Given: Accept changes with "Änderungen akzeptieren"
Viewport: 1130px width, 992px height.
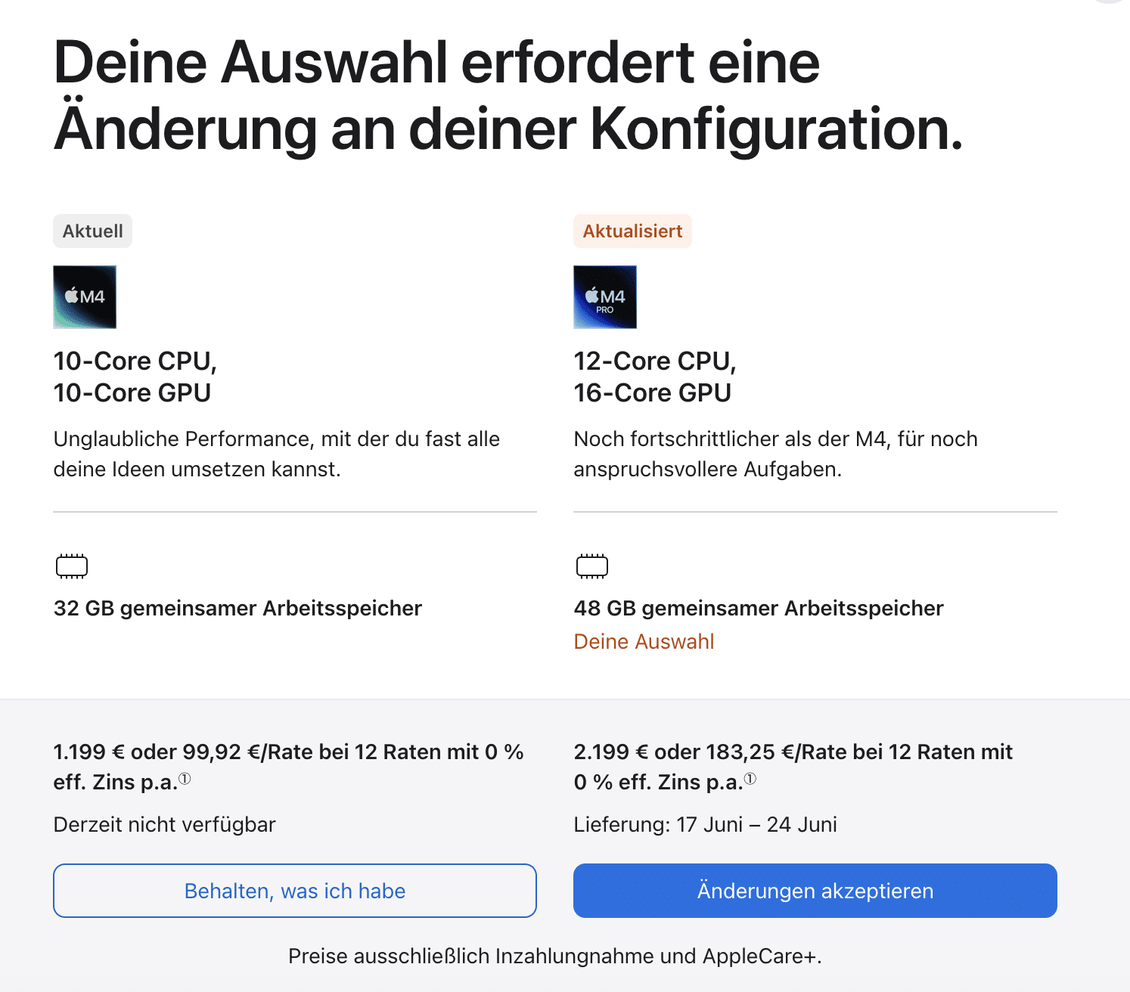Looking at the screenshot, I should click(x=815, y=891).
